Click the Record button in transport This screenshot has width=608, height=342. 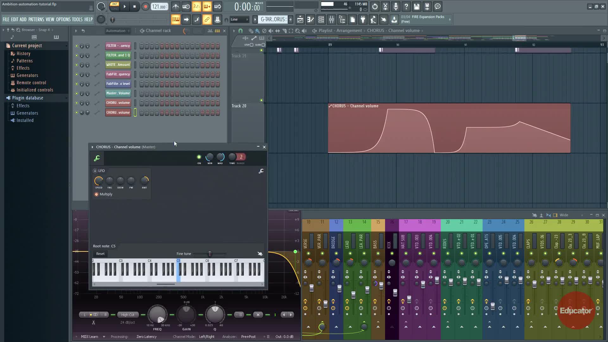coord(145,7)
